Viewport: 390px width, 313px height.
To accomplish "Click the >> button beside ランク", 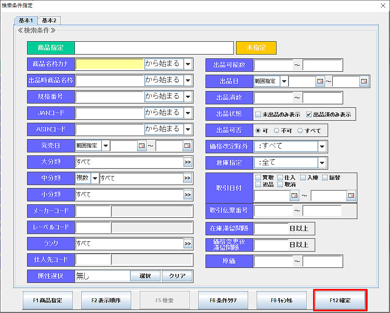I will [x=187, y=244].
